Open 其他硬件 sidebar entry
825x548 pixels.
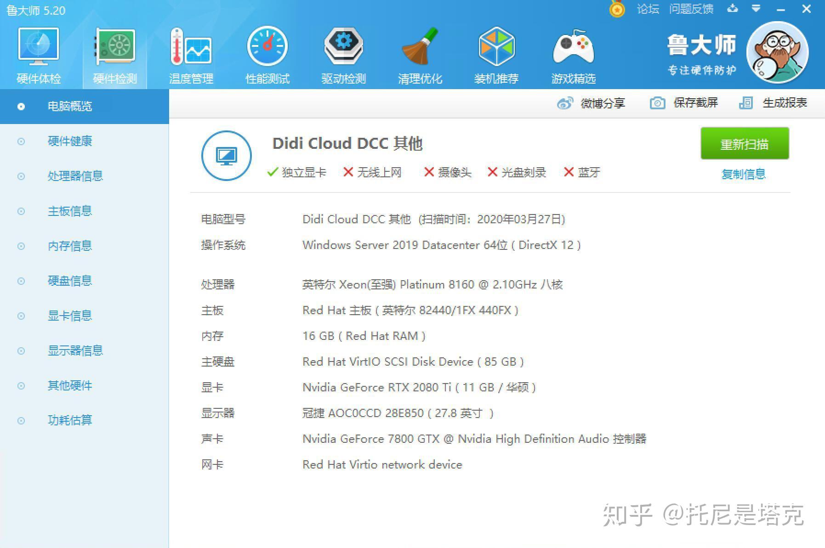[x=85, y=386]
